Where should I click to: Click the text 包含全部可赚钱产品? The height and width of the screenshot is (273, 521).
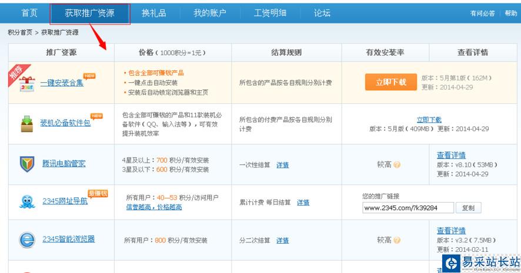[156, 73]
